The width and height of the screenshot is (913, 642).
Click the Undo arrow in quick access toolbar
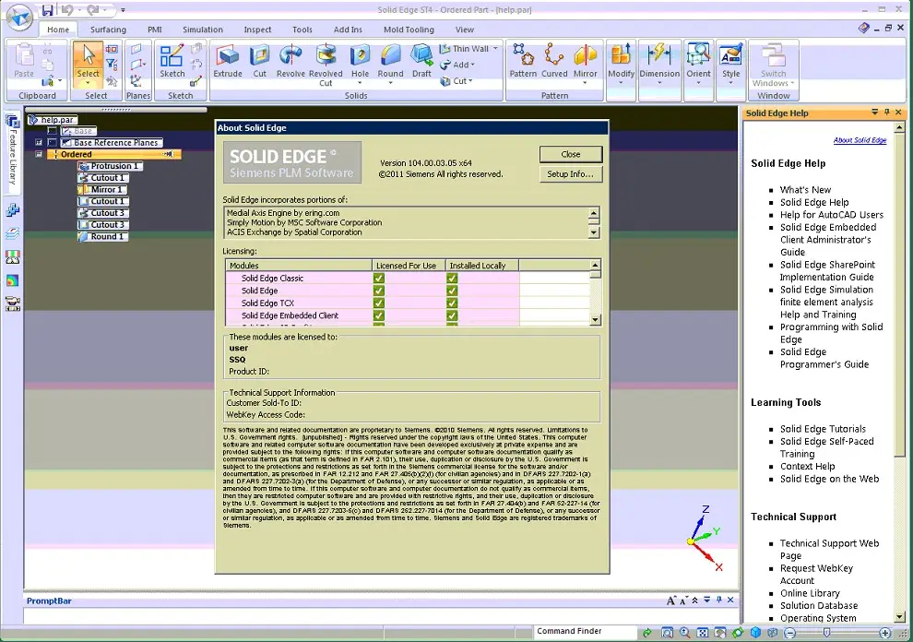(67, 10)
